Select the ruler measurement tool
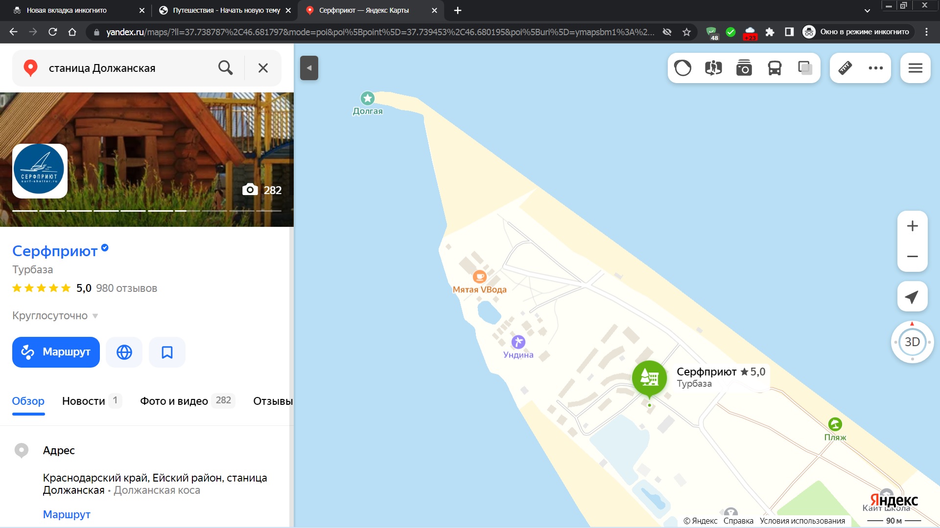940x528 pixels. coord(845,68)
